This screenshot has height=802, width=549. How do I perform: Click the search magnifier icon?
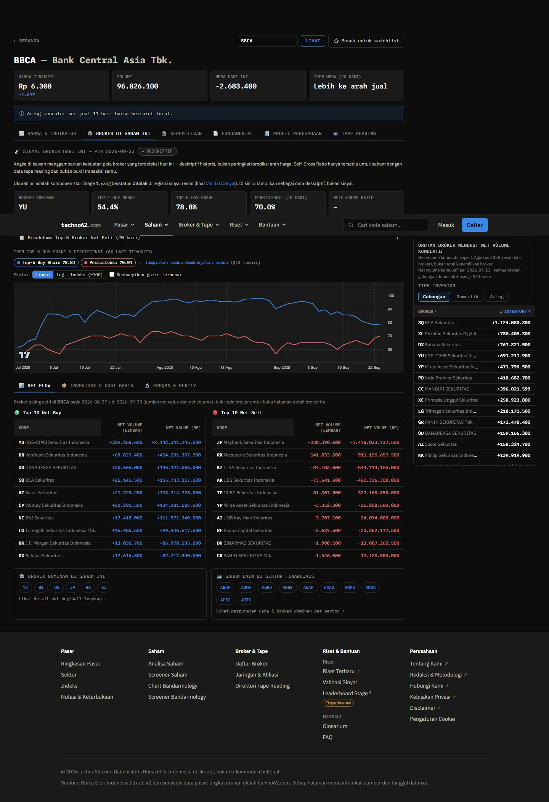[x=351, y=225]
